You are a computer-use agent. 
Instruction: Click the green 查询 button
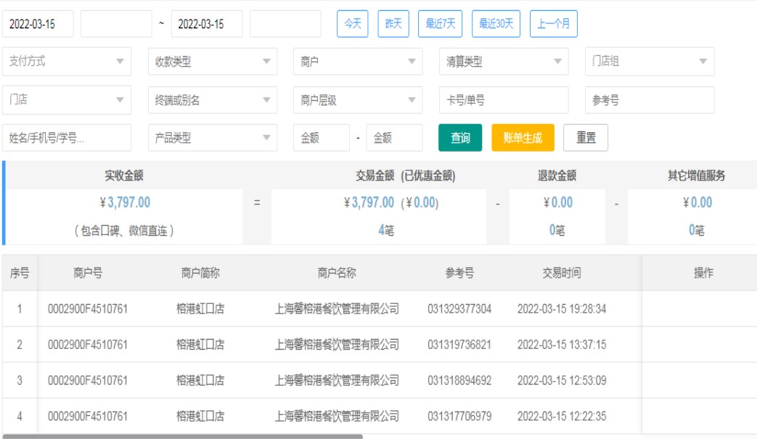(460, 138)
